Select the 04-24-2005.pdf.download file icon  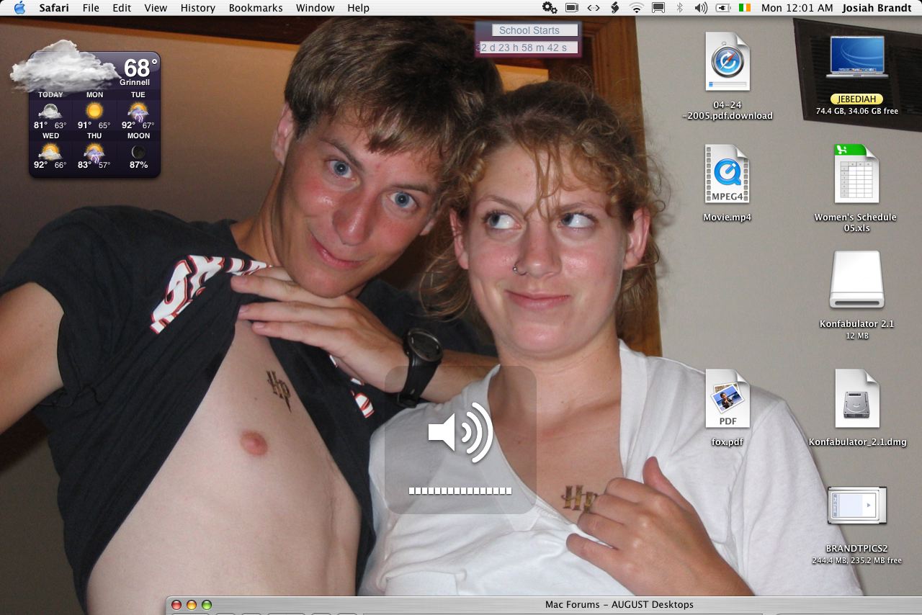pyautogui.click(x=728, y=62)
